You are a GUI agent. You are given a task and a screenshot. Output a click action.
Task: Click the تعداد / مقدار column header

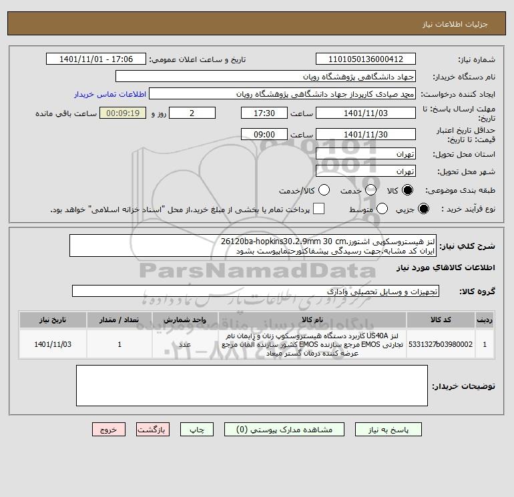click(x=119, y=320)
